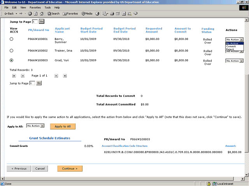Click the bottom Go button
Screen dimensions: 249x186
[39, 83]
